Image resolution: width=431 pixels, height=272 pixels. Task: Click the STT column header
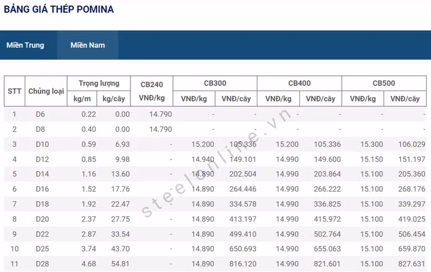point(15,91)
